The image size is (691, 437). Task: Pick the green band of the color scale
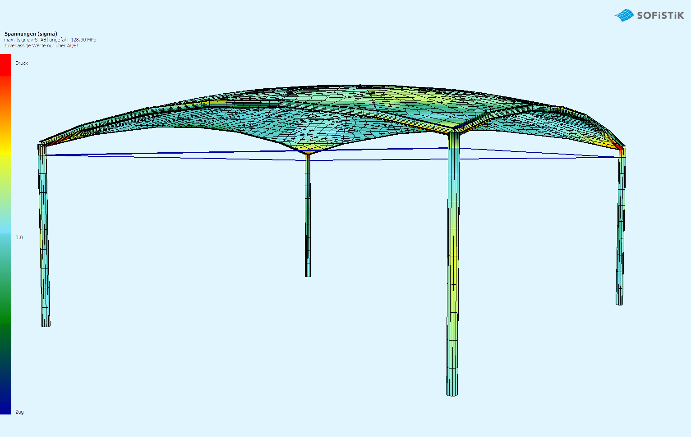click(x=5, y=311)
